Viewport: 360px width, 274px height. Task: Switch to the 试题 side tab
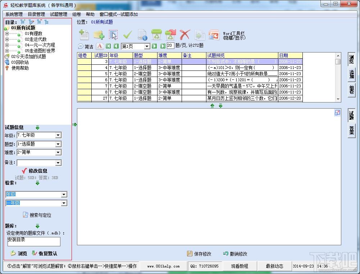pos(351,115)
